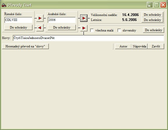The image size is (168, 130).
Task: Enable the "všechna malá" checkbox
Action: [x=92, y=30]
